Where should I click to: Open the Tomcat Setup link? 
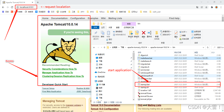48,88
